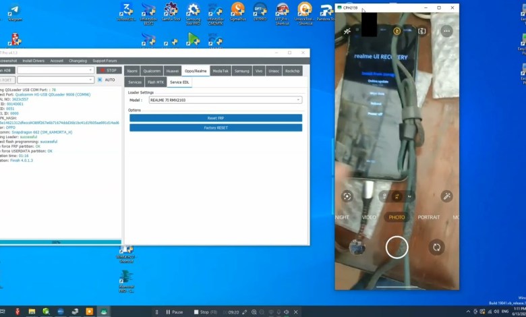
Task: Toggle the AUTO checkbox
Action: pos(100,80)
